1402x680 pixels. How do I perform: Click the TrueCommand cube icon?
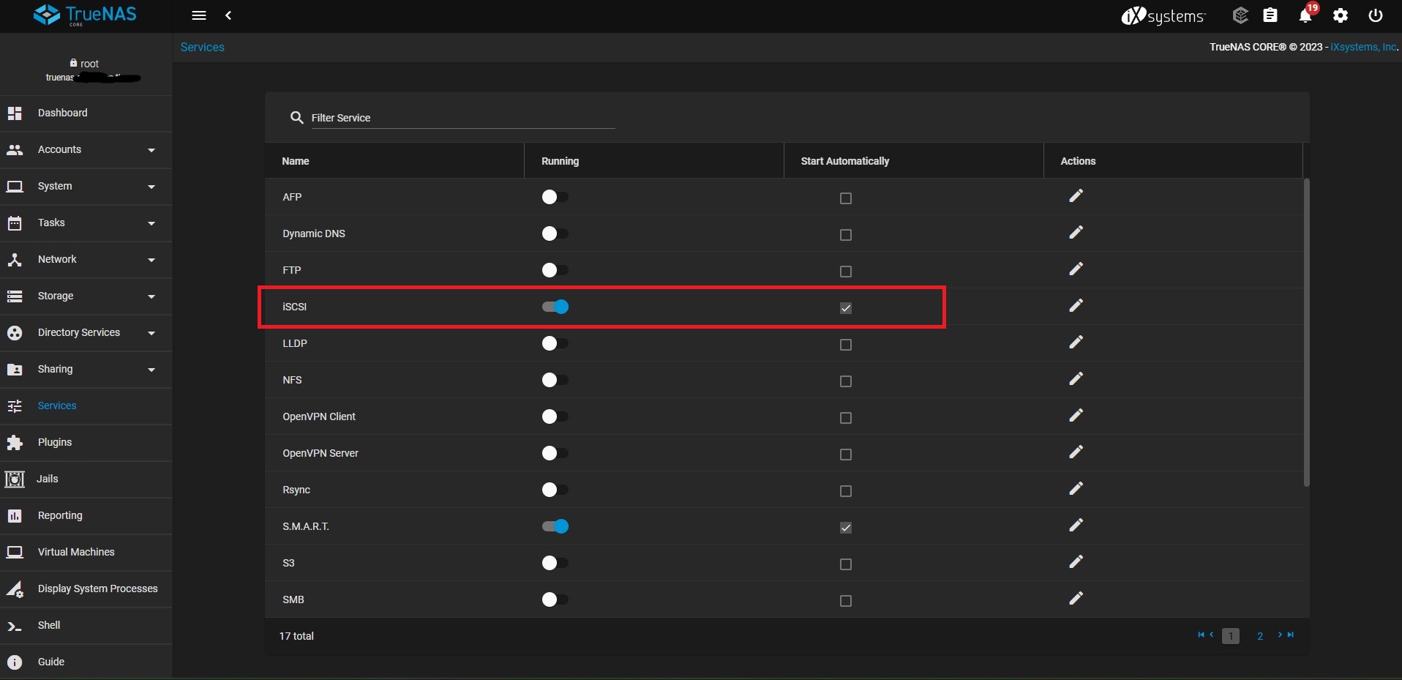(x=1240, y=15)
